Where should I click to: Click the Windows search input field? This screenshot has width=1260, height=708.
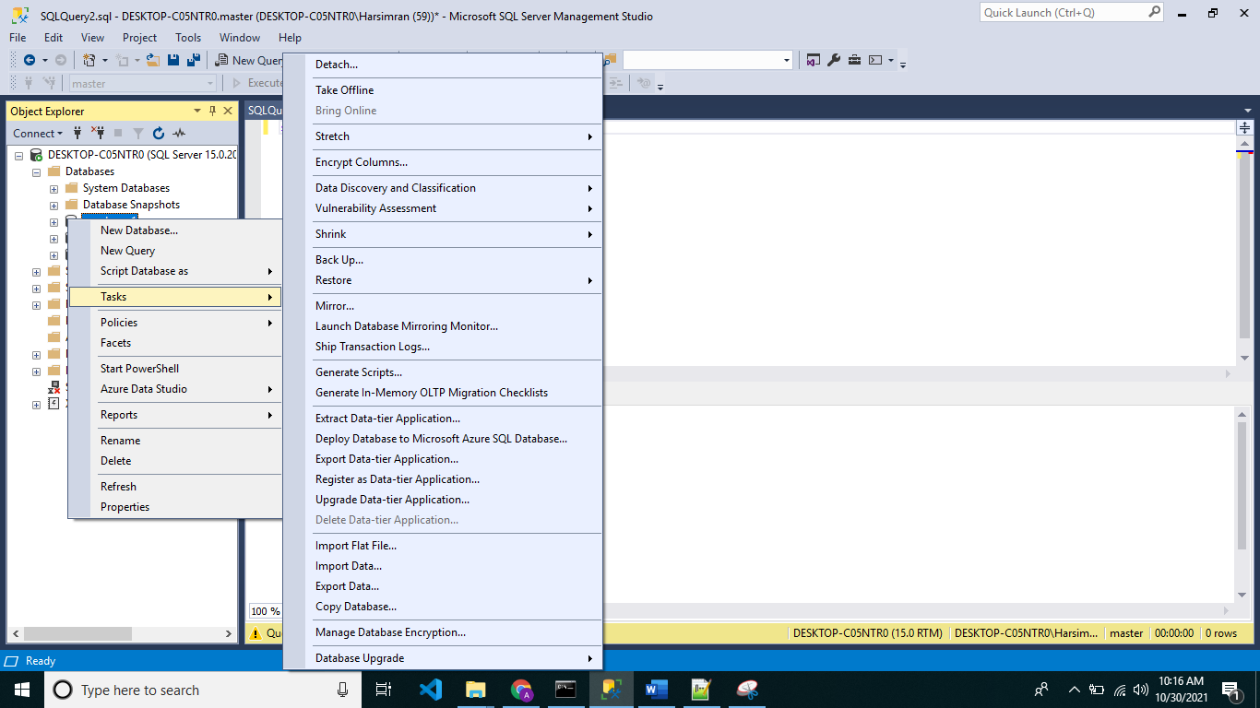coord(184,690)
